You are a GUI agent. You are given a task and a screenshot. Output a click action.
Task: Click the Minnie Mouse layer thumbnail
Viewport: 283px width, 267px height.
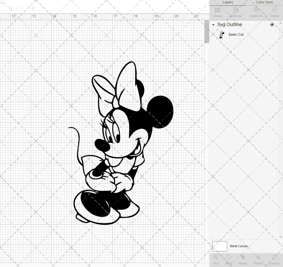[x=222, y=34]
